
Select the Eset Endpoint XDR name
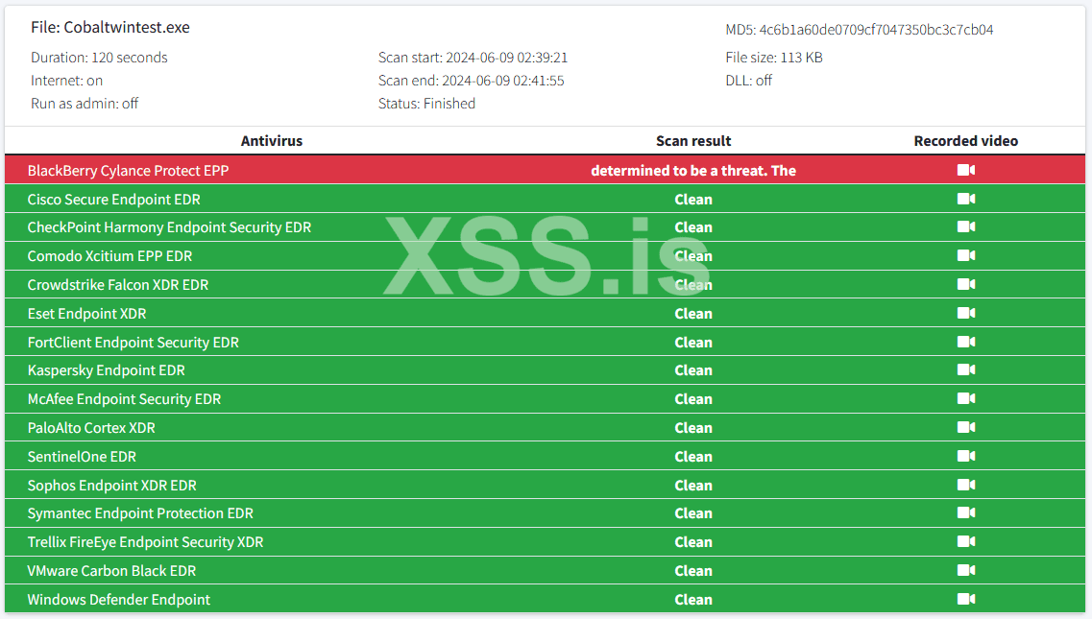pos(87,313)
